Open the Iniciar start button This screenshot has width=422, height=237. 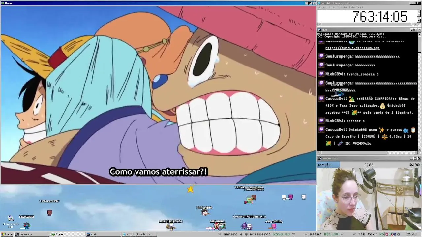click(x=7, y=234)
